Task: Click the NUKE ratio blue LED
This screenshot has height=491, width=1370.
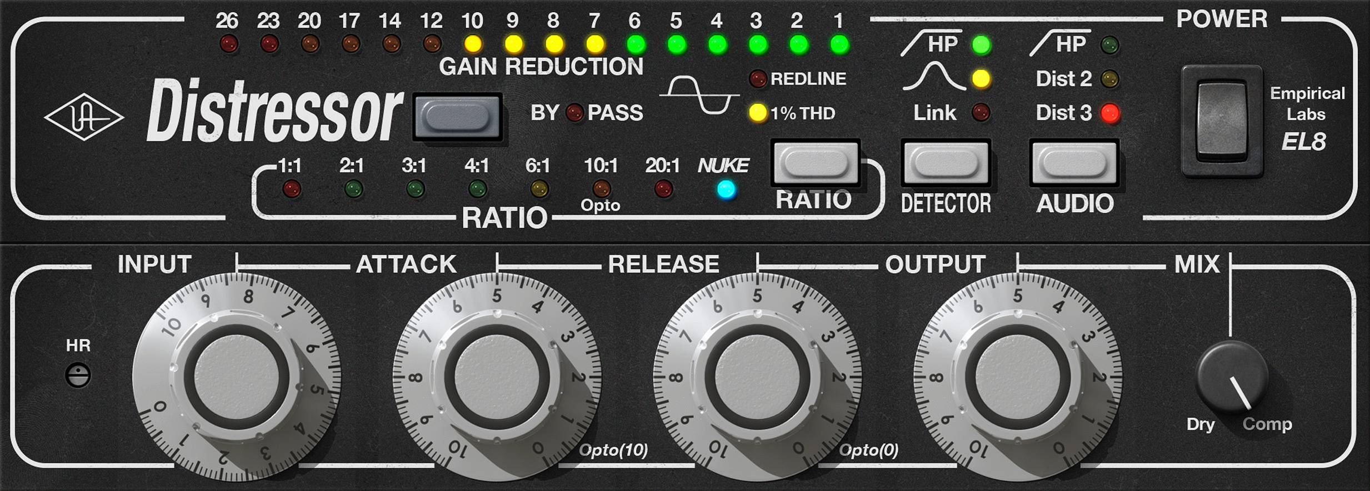Action: click(x=726, y=190)
